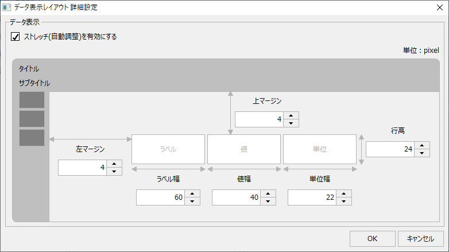Increase the 値幅 value
The width and height of the screenshot is (449, 252).
(269, 193)
